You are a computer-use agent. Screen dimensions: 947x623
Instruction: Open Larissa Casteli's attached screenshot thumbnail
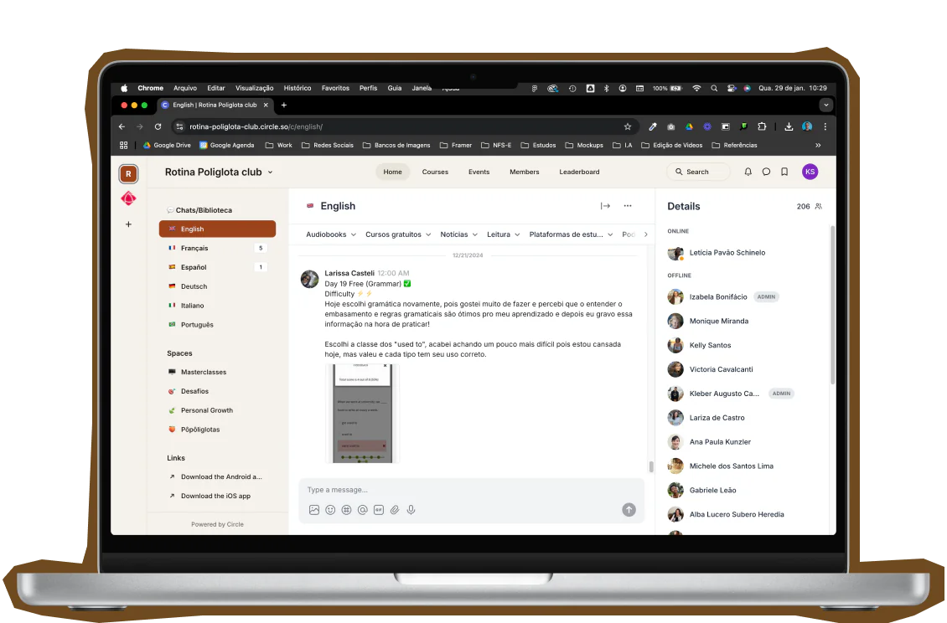coord(362,414)
